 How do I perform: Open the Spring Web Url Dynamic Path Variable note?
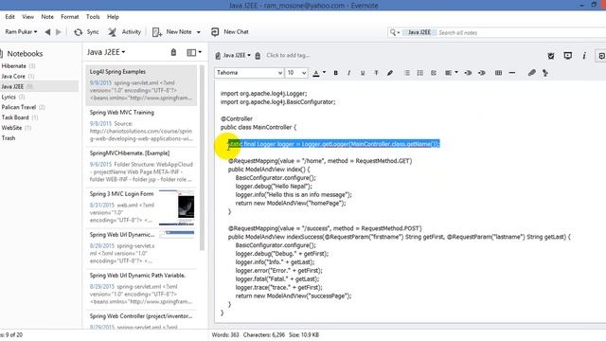tap(141, 289)
